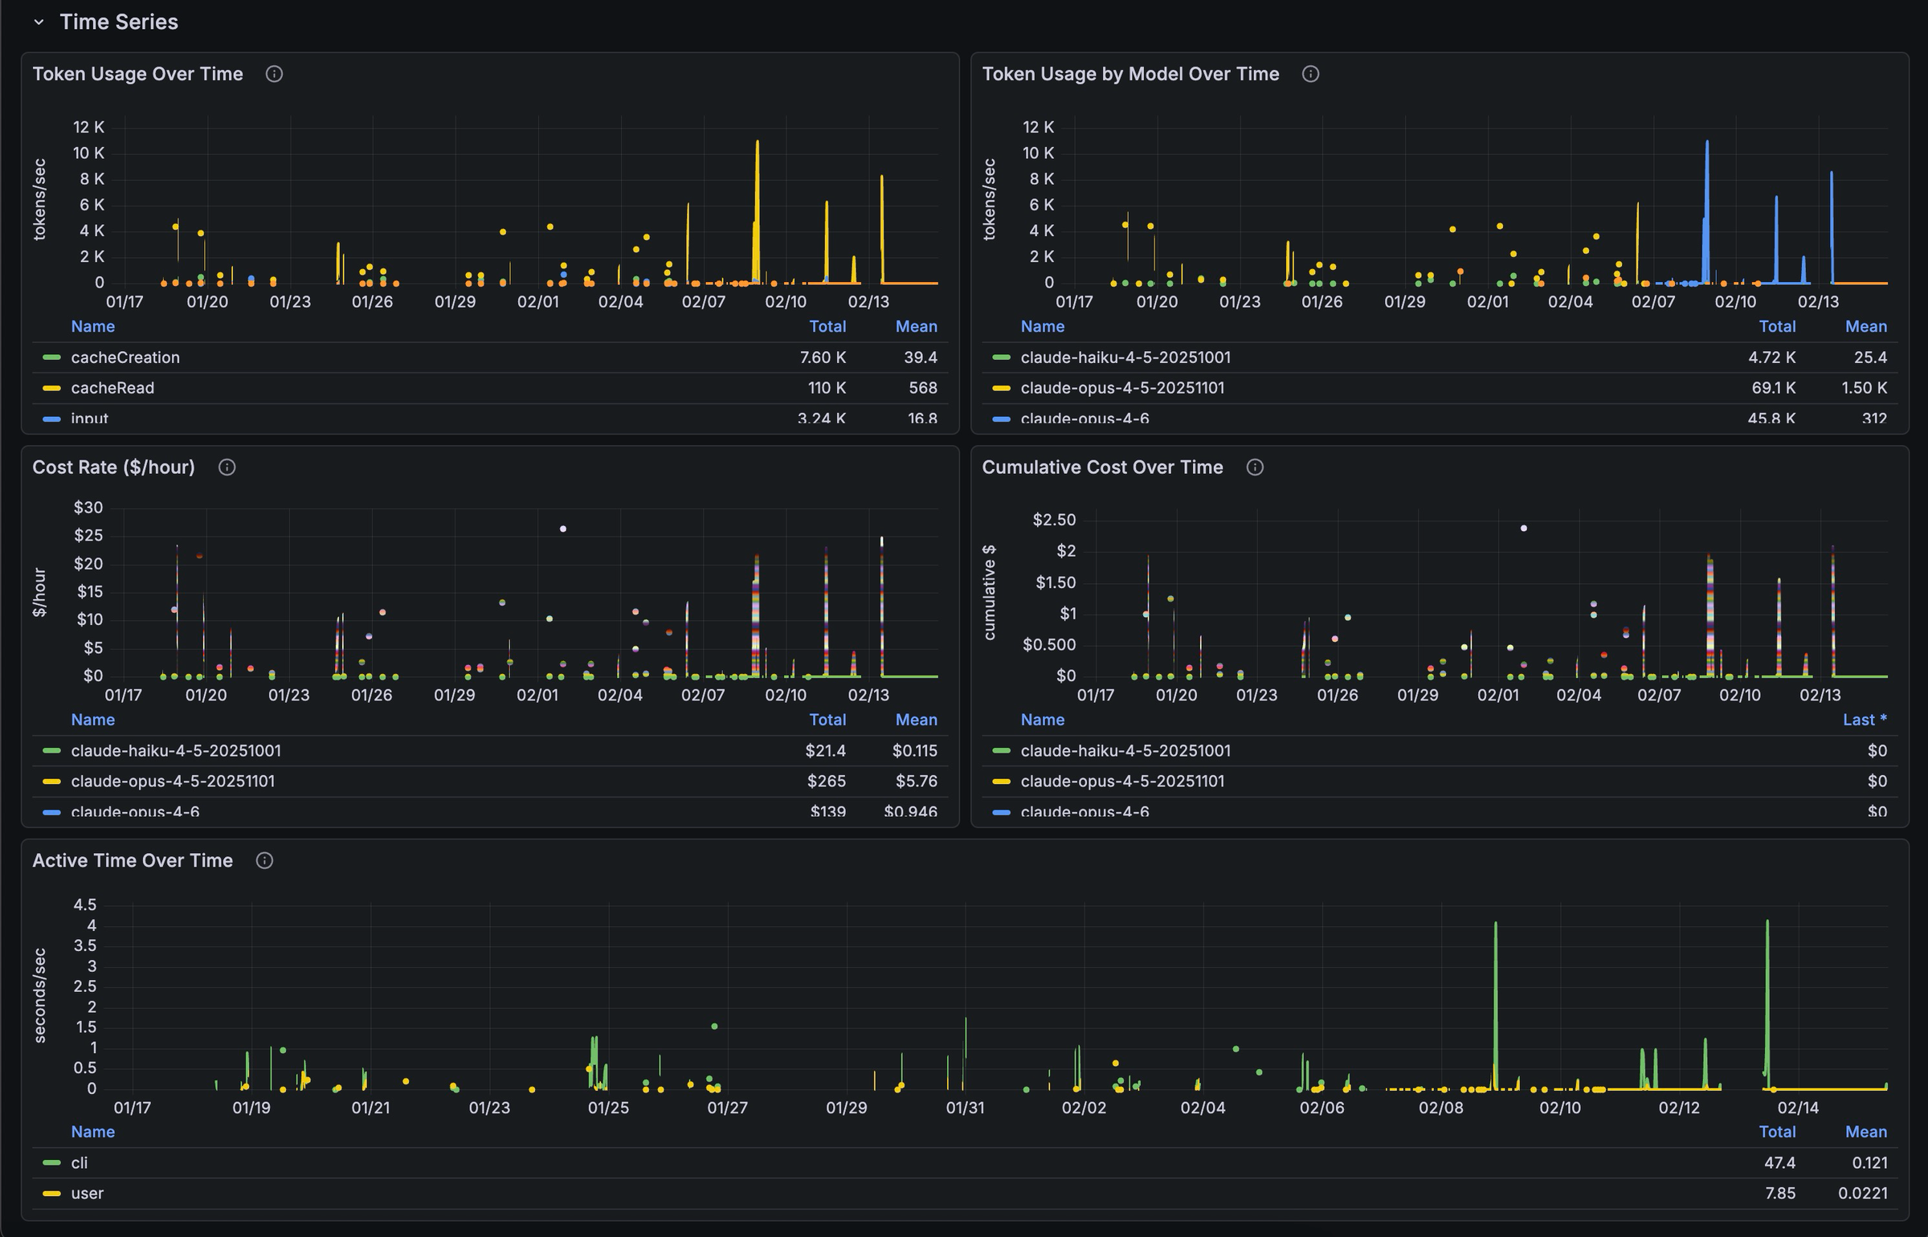Open Token Usage by Model Over Time title menu
Screen dimensions: 1928x1237
pyautogui.click(x=1130, y=74)
